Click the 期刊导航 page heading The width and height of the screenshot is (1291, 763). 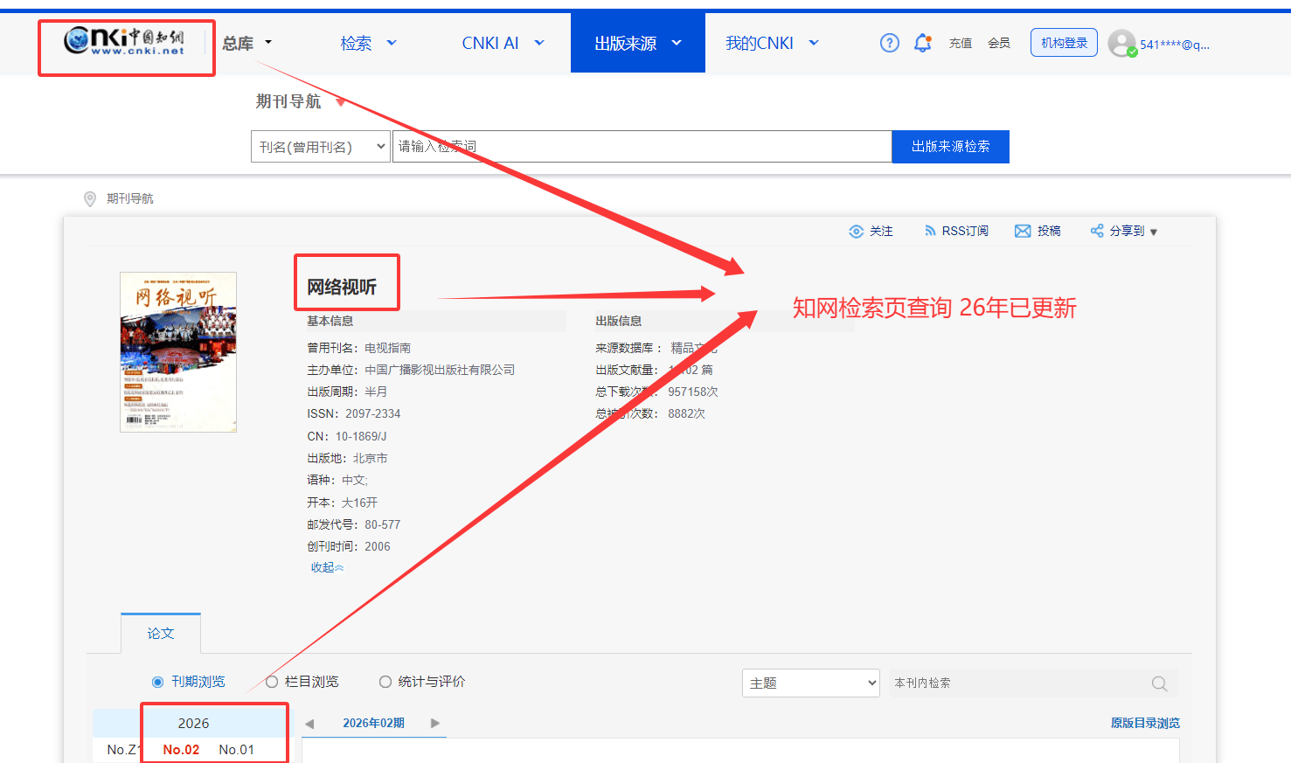click(288, 102)
